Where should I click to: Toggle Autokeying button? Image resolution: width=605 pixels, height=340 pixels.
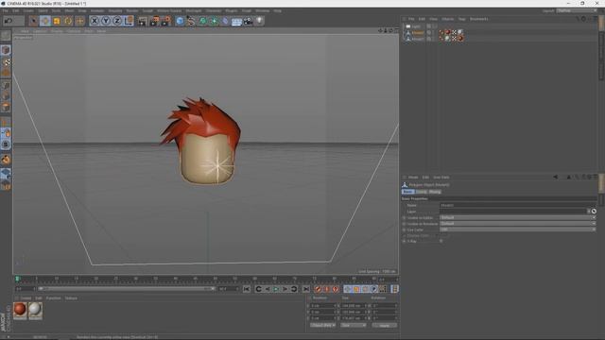pos(326,289)
